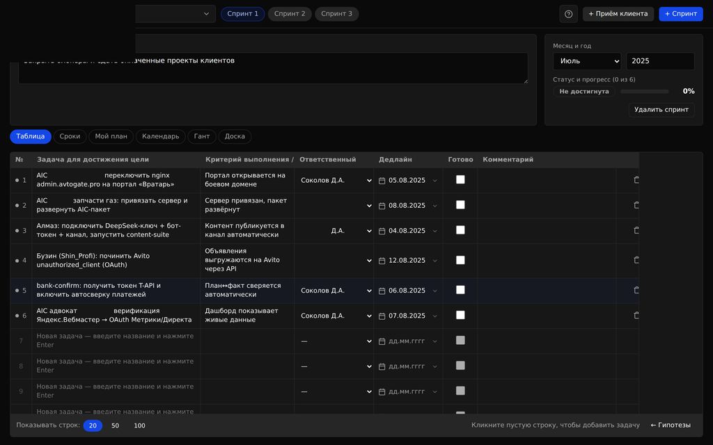The width and height of the screenshot is (713, 445).
Task: Open calendar icon for deadline 06.08.2025
Action: tap(382, 291)
